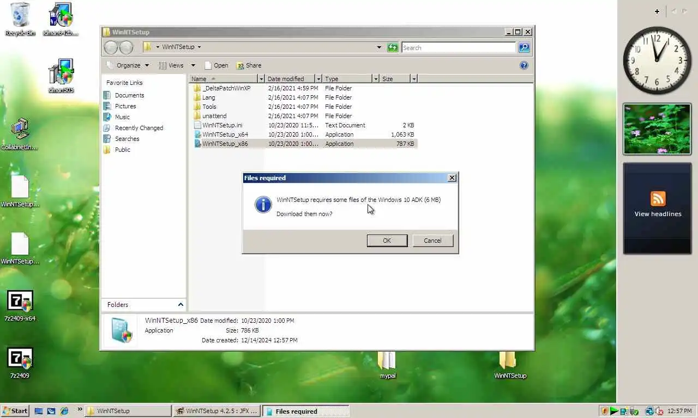Open the Views menu

[172, 65]
